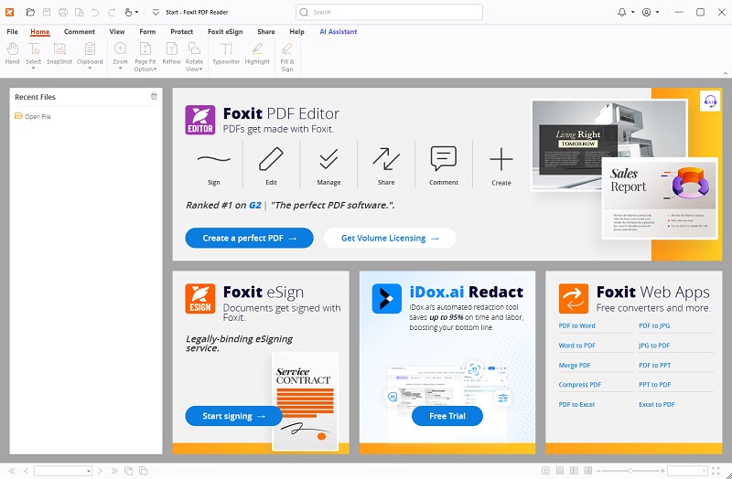732x479 pixels.
Task: Go to previous page arrow
Action: tap(27, 471)
